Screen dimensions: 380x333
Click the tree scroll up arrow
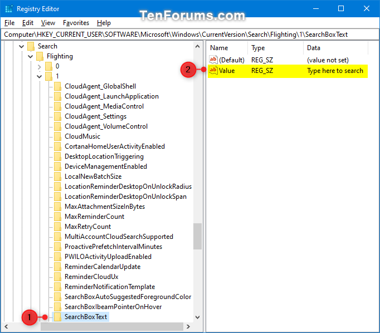197,46
